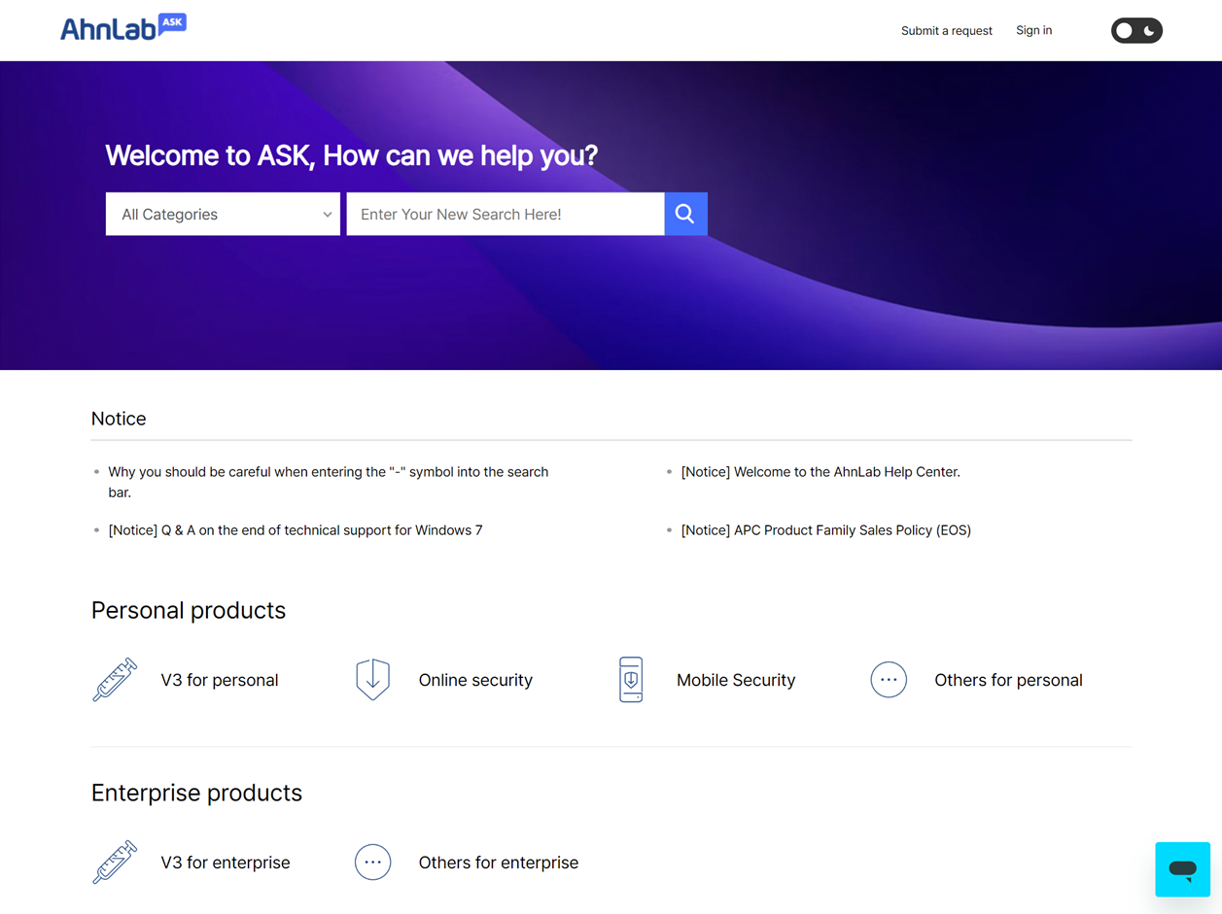Open the chat widget button
1222x914 pixels.
pos(1182,869)
